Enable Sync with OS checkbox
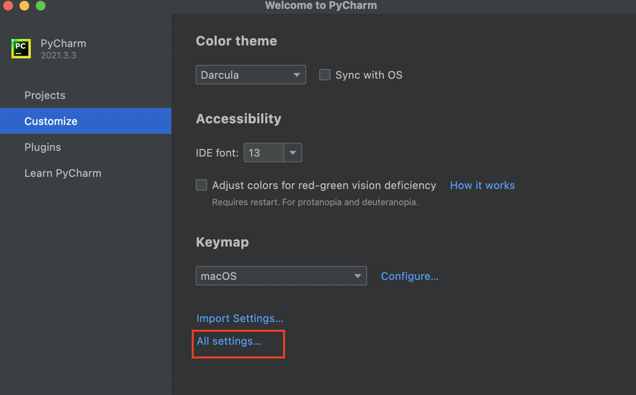The width and height of the screenshot is (636, 395). pyautogui.click(x=325, y=75)
